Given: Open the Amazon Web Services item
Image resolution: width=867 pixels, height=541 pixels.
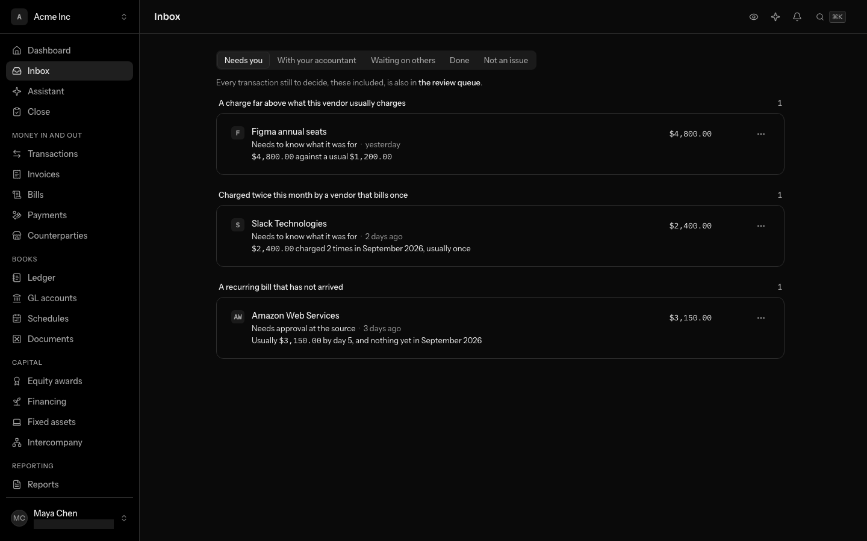Looking at the screenshot, I should [500, 328].
